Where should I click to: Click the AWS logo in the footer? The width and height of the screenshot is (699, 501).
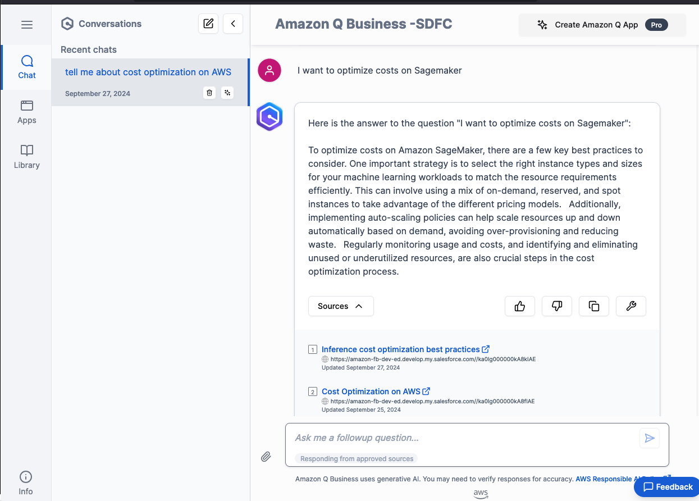(481, 494)
